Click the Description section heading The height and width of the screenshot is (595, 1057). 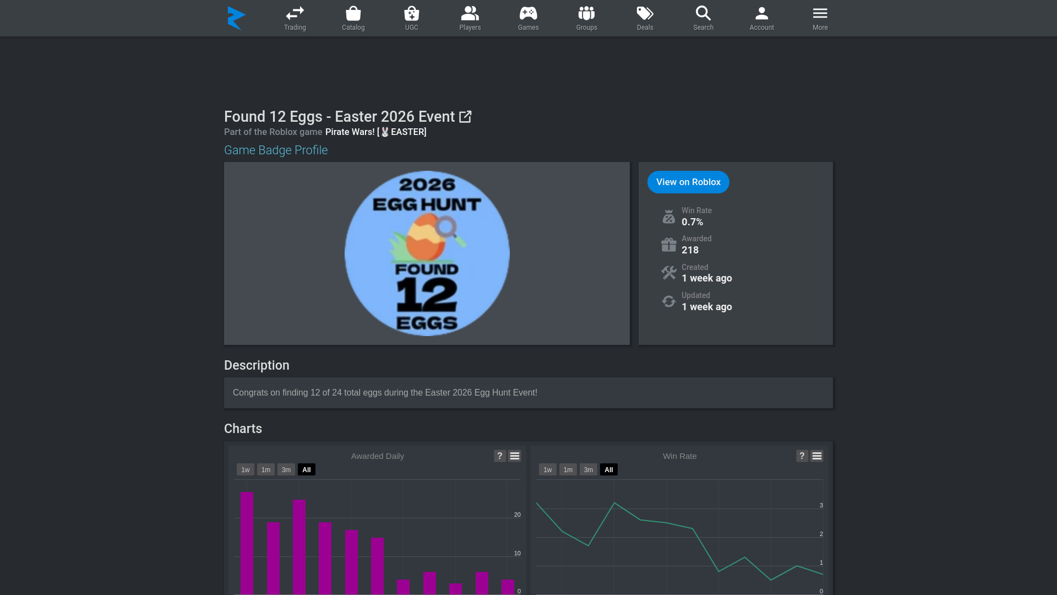(257, 365)
